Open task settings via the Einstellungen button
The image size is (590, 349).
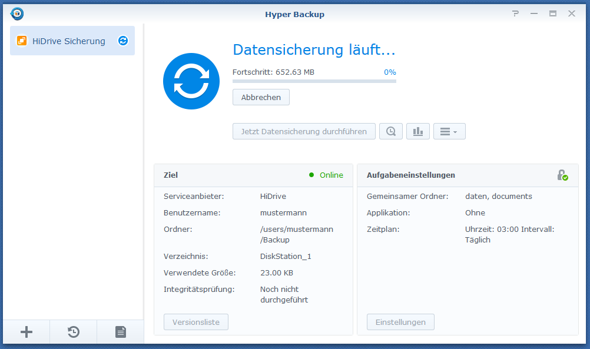(400, 322)
